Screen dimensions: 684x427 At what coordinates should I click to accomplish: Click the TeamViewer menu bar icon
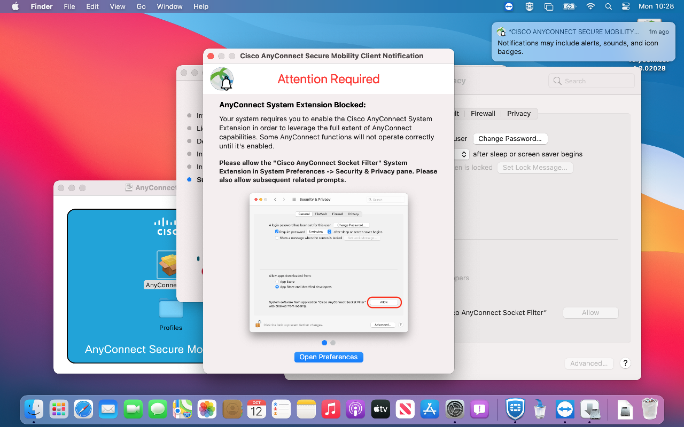tap(509, 6)
